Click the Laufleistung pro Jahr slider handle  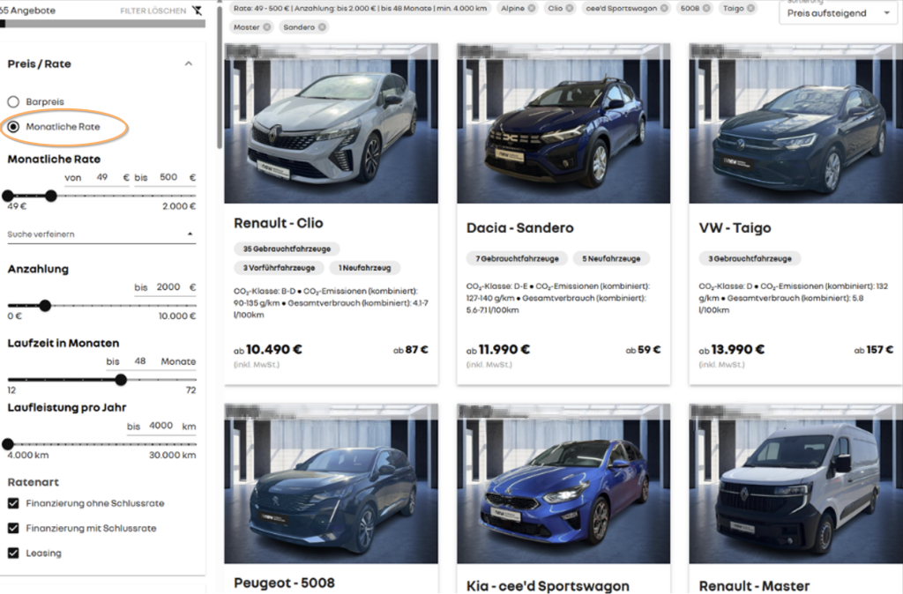pyautogui.click(x=8, y=444)
